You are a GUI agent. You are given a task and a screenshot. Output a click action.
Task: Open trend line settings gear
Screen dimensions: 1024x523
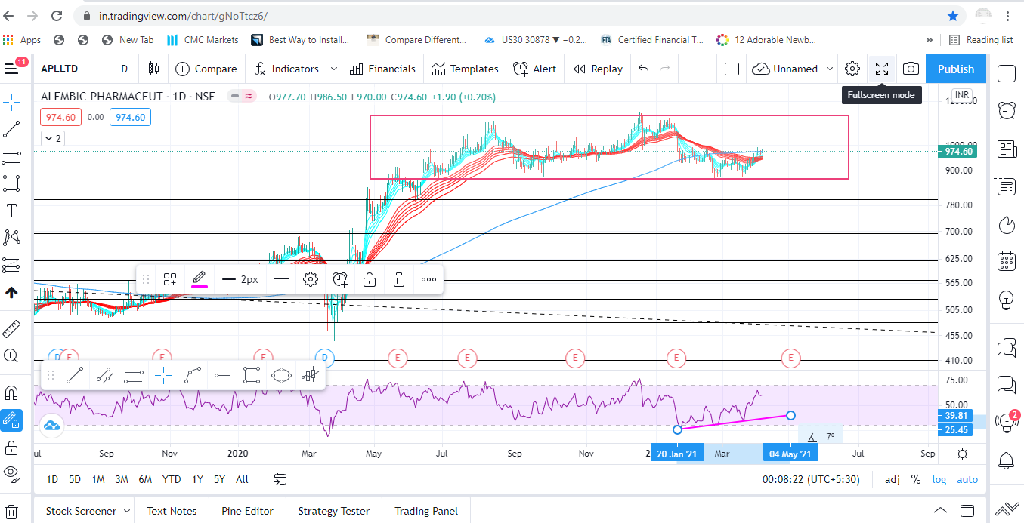click(311, 279)
